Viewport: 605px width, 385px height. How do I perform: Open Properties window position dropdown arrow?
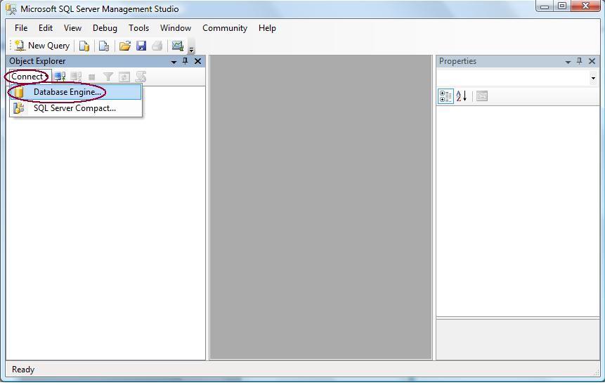tap(568, 62)
